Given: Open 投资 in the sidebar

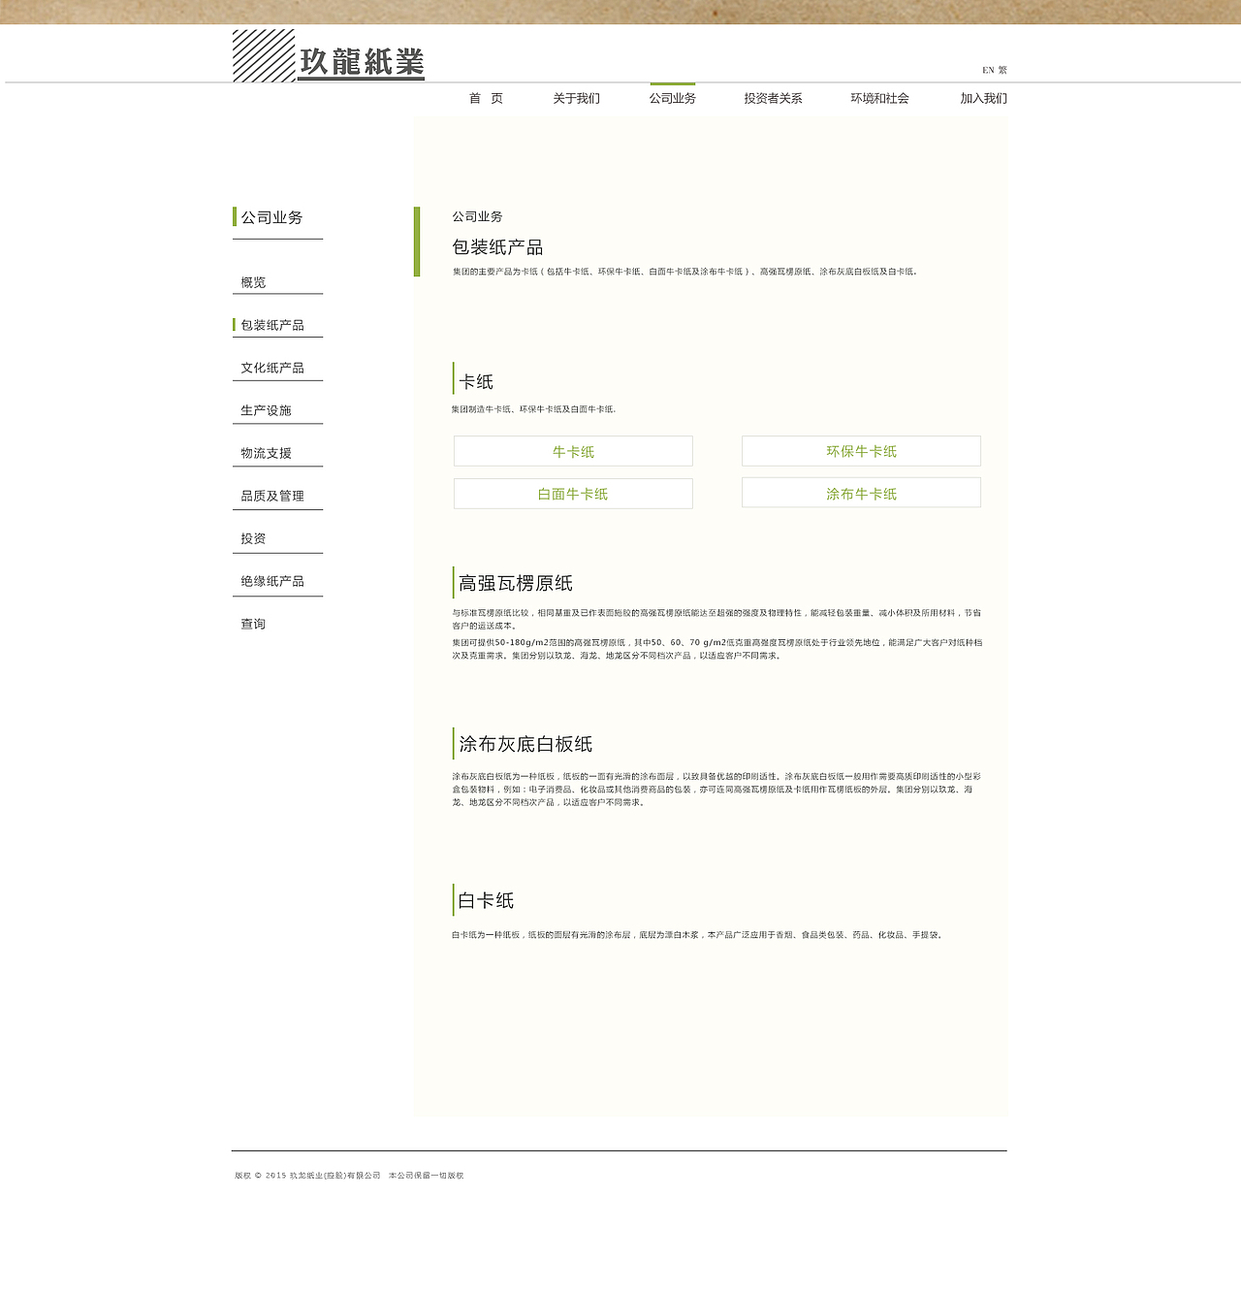Looking at the screenshot, I should click(x=253, y=538).
